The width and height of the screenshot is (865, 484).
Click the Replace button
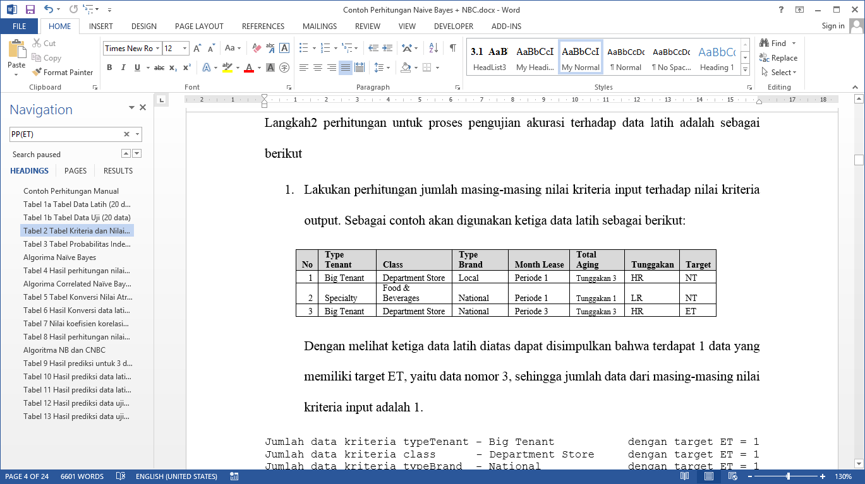[778, 58]
